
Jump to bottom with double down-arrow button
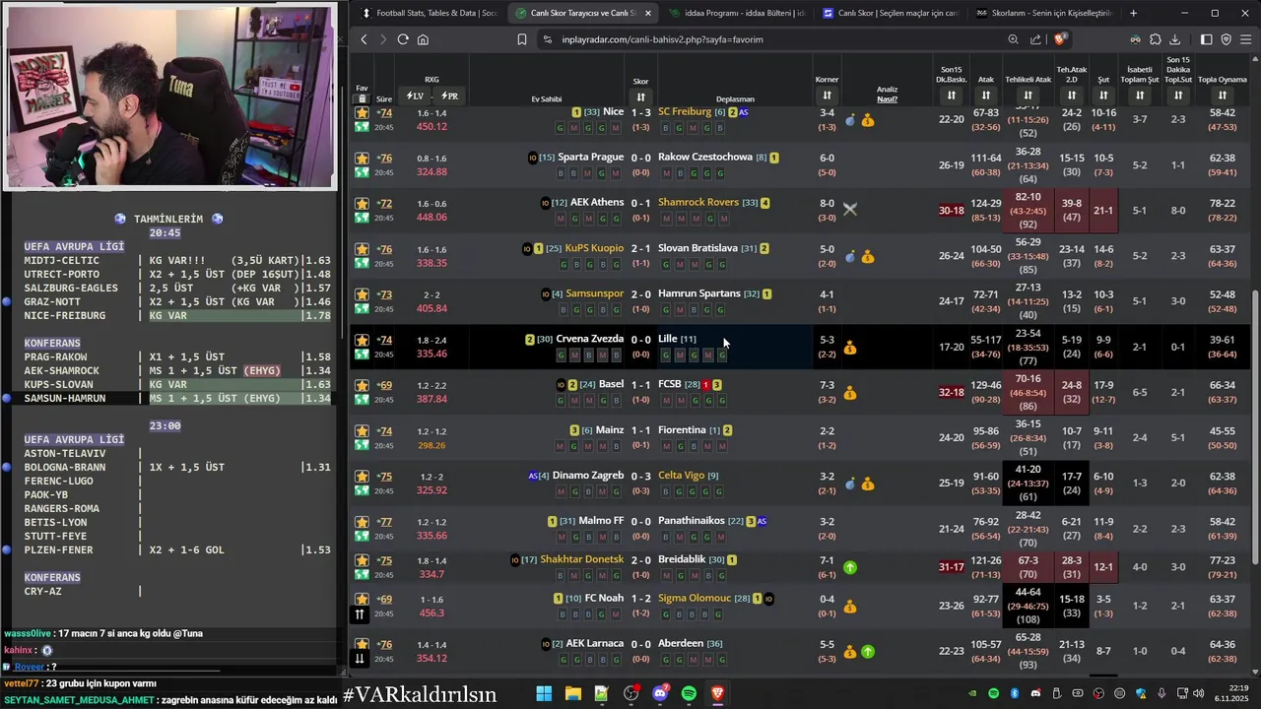click(x=360, y=659)
